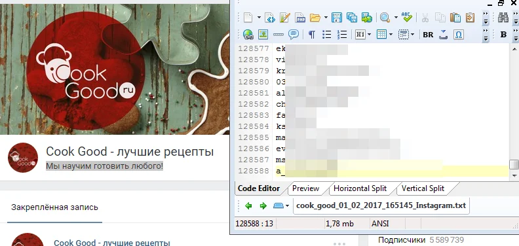Image resolution: width=519 pixels, height=246 pixels.
Task: Click the Save file floppy icon
Action: (x=337, y=18)
